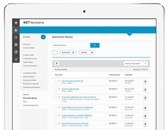Open Investment income page
The width and height of the screenshot is (168, 130).
(30, 59)
